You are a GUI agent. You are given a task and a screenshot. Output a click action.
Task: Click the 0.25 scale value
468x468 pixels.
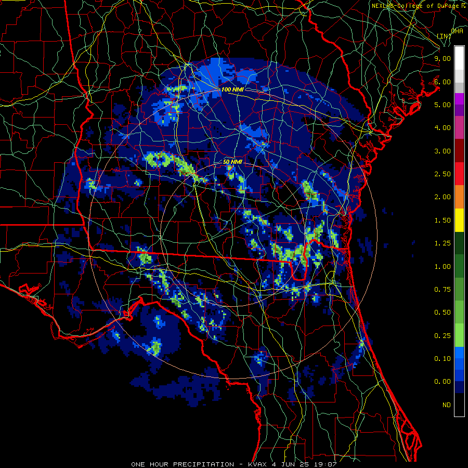443,336
